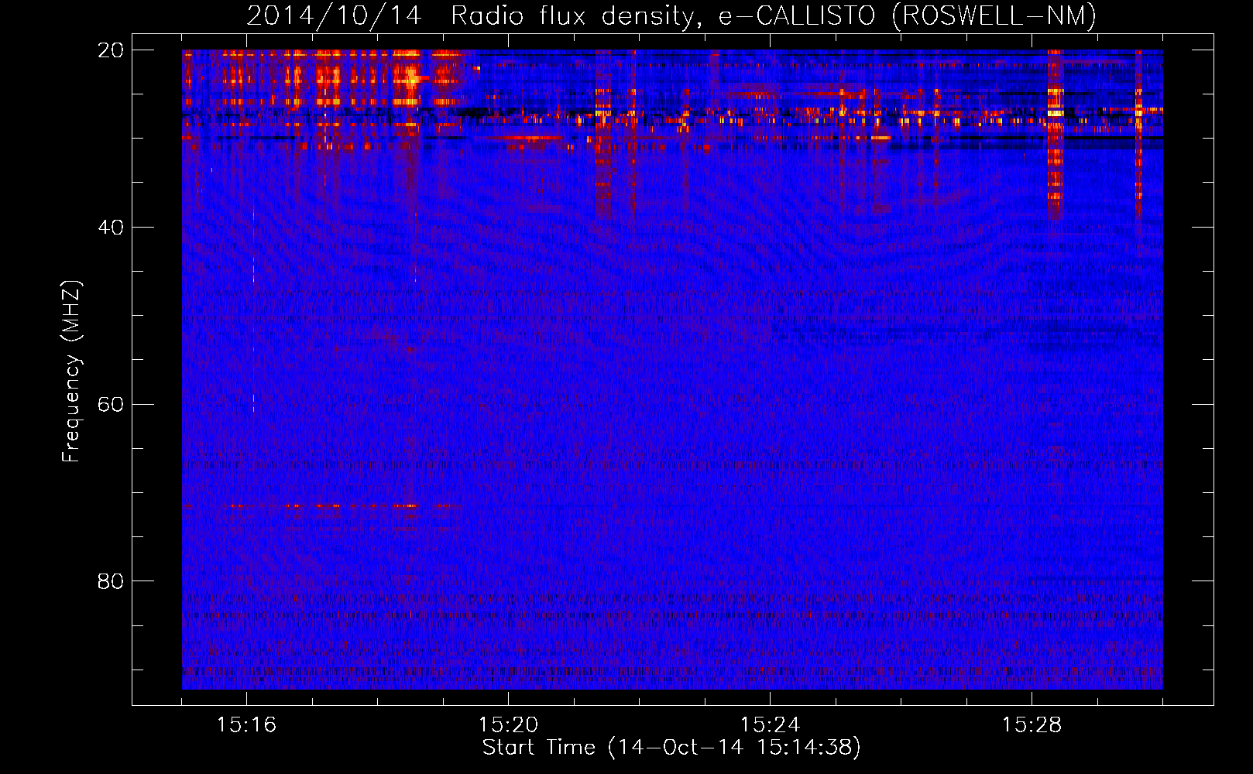Image resolution: width=1253 pixels, height=774 pixels.
Task: Select the 'Frequency (MHZ)' y-axis label
Action: (71, 372)
